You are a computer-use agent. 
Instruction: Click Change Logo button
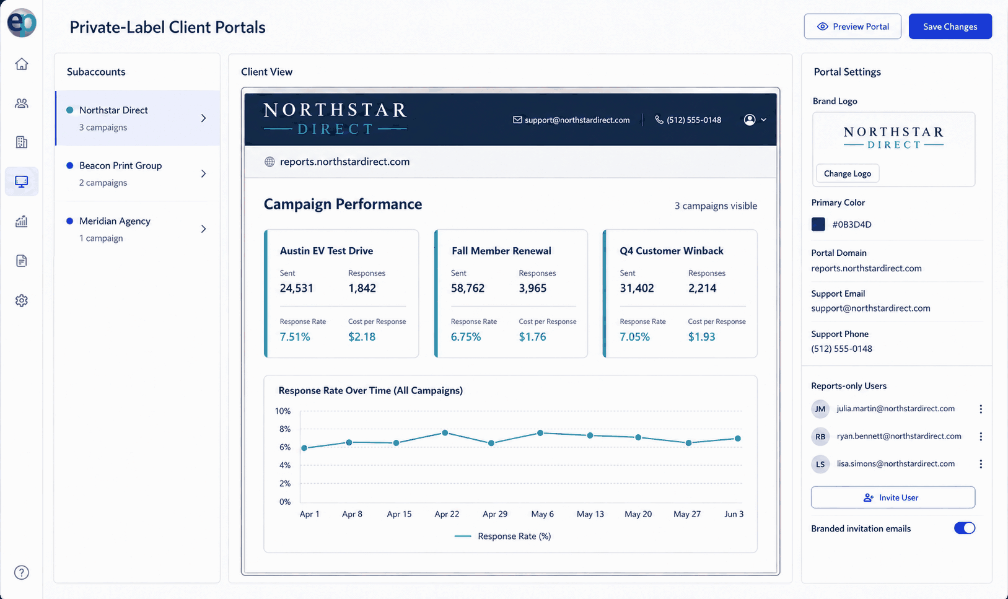(x=848, y=173)
